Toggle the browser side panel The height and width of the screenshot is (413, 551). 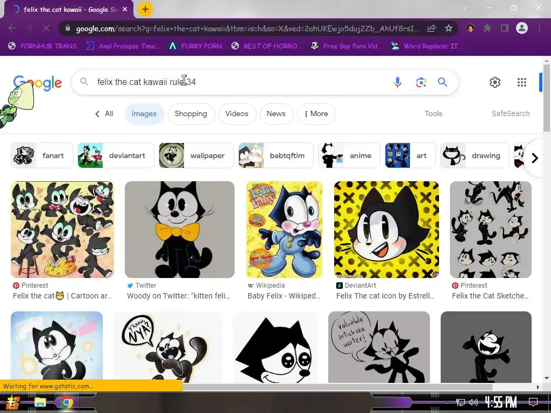505,28
